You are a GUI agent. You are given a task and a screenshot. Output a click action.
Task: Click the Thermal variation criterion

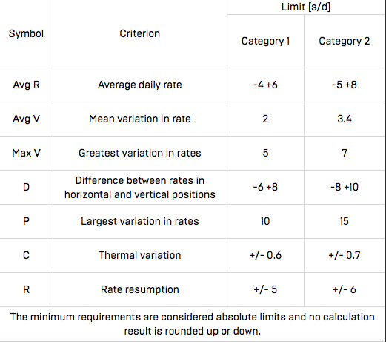pyautogui.click(x=140, y=255)
